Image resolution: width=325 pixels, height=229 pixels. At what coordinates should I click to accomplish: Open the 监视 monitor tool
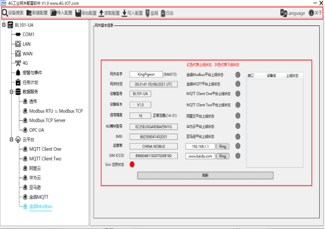tap(152, 13)
